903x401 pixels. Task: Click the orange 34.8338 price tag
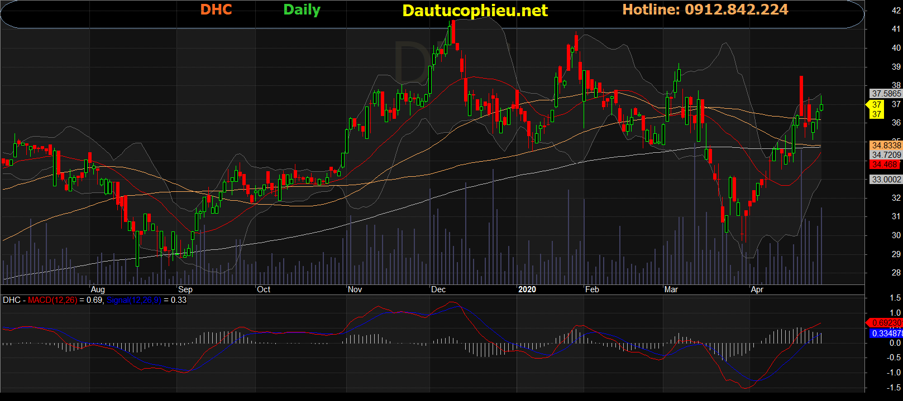pyautogui.click(x=886, y=146)
